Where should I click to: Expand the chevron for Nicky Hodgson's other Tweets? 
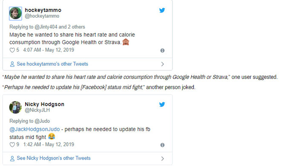click(162, 159)
